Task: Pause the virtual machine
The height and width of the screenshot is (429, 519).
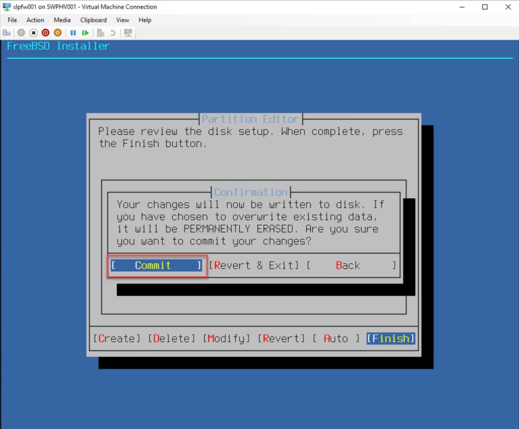Action: click(73, 32)
